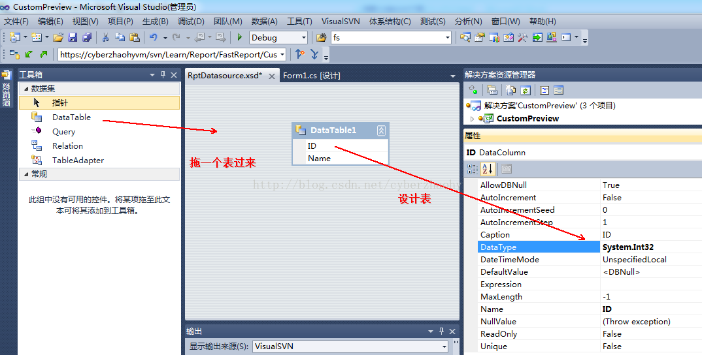This screenshot has width=702, height=355.
Task: Pin the Toolbox panel
Action: (x=163, y=74)
